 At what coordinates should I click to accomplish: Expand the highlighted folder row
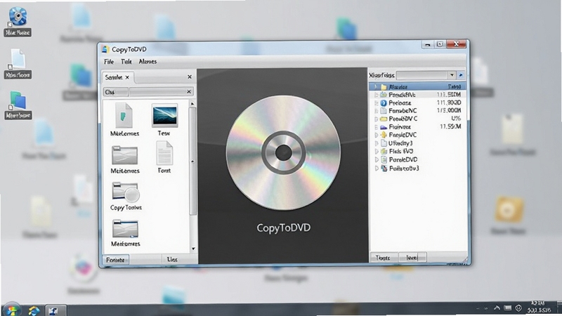376,86
